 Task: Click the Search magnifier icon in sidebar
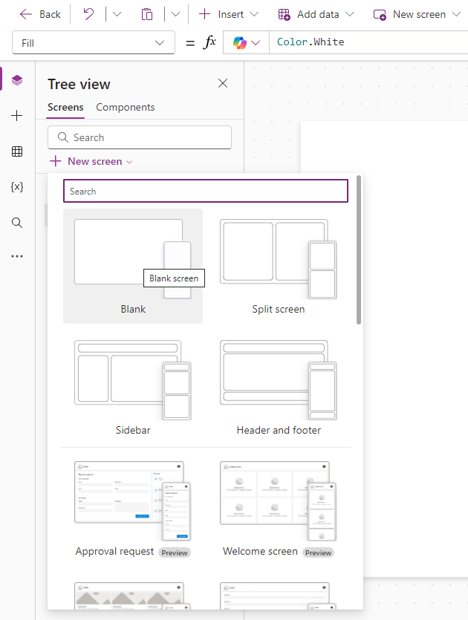click(17, 223)
